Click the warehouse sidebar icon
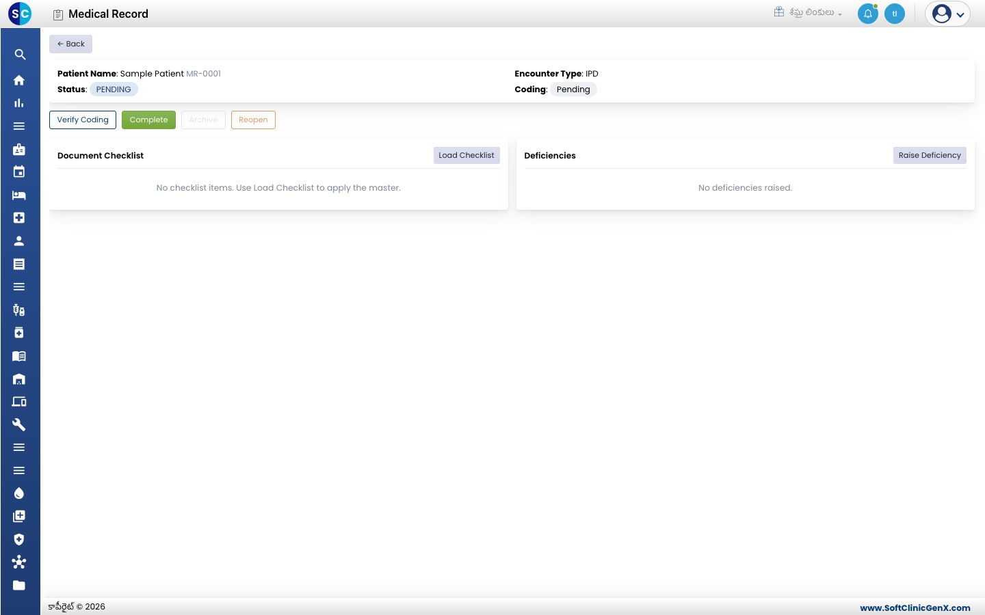Image resolution: width=985 pixels, height=615 pixels. (19, 379)
